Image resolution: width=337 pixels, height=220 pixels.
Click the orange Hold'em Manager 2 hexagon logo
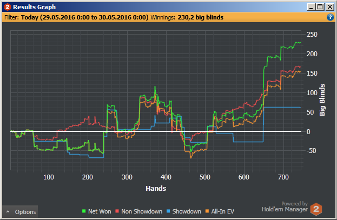(316, 209)
